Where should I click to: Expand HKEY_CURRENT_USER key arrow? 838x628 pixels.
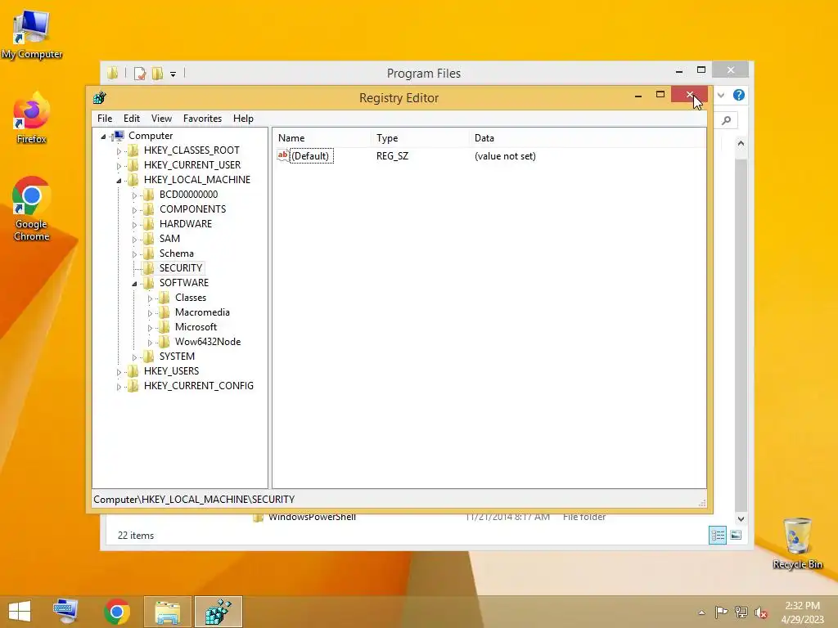[x=119, y=166]
